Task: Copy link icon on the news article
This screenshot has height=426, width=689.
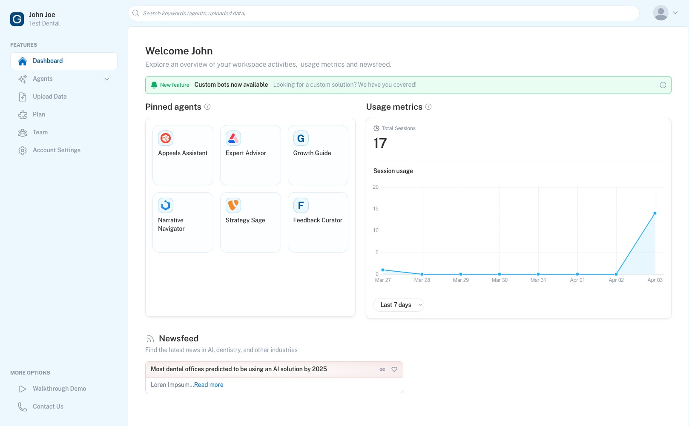Action: coord(382,369)
